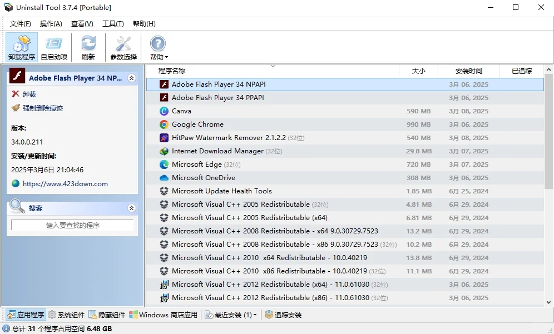Switch to the Windows 商店应用 tab
554x334 pixels.
click(x=163, y=315)
